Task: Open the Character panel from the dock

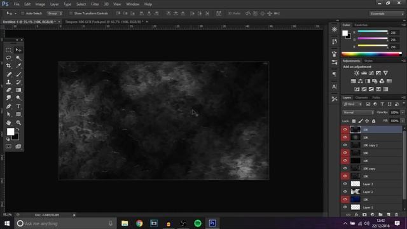Action: (335, 87)
